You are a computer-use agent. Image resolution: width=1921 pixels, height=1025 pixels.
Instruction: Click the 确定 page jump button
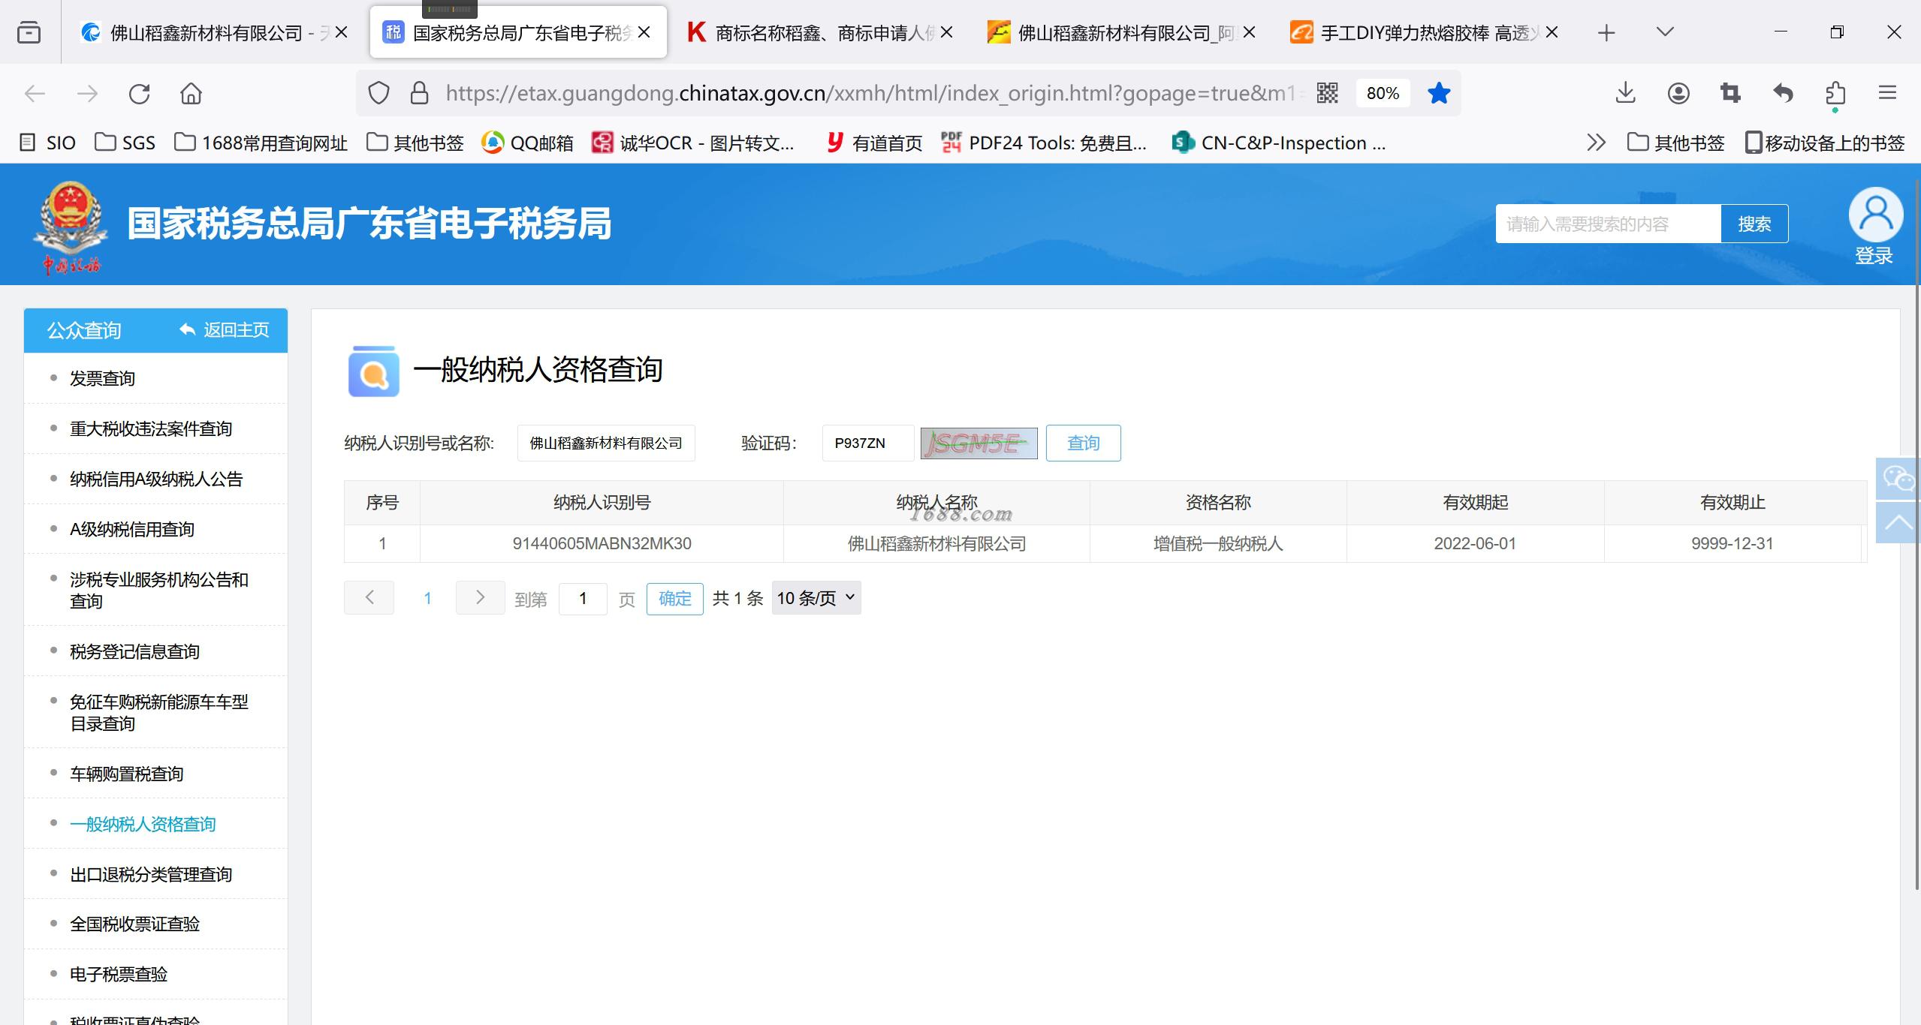(x=674, y=599)
